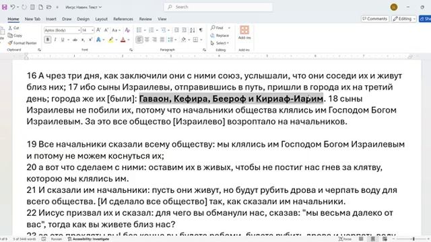Open the References tab

123,19
